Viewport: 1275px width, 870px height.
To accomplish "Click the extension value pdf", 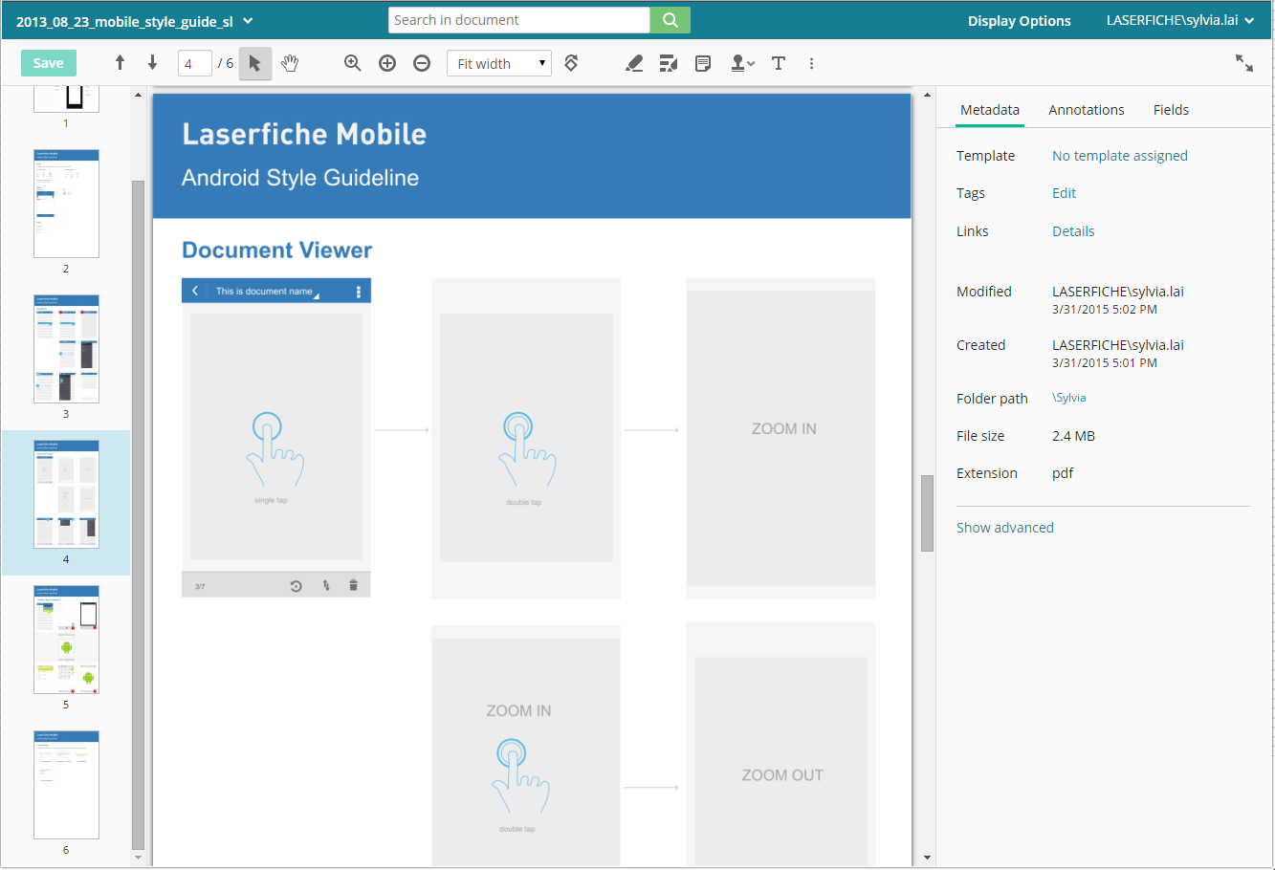I will pos(1063,473).
